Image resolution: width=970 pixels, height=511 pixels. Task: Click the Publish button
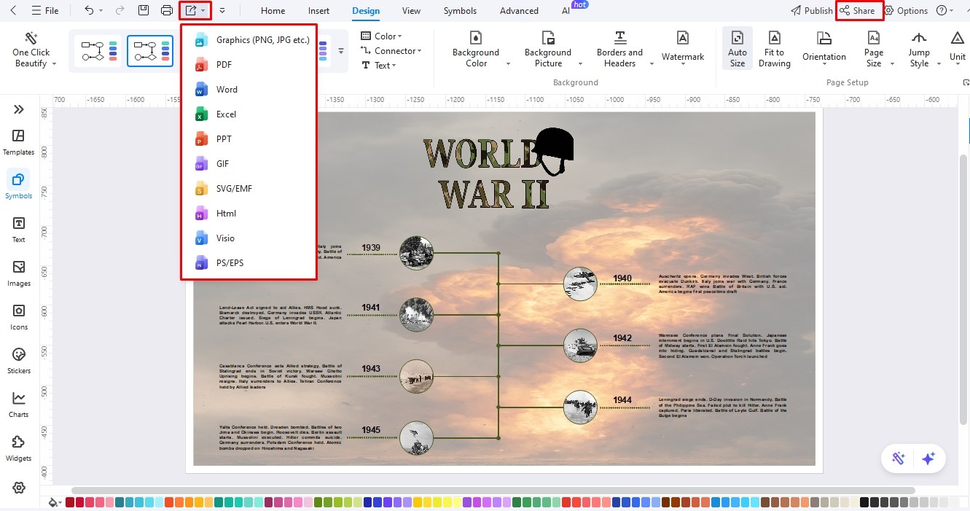tap(812, 10)
